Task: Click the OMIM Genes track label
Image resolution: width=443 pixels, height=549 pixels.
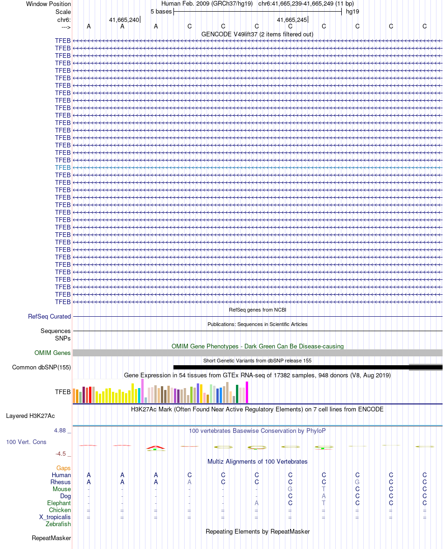Action: [x=53, y=353]
